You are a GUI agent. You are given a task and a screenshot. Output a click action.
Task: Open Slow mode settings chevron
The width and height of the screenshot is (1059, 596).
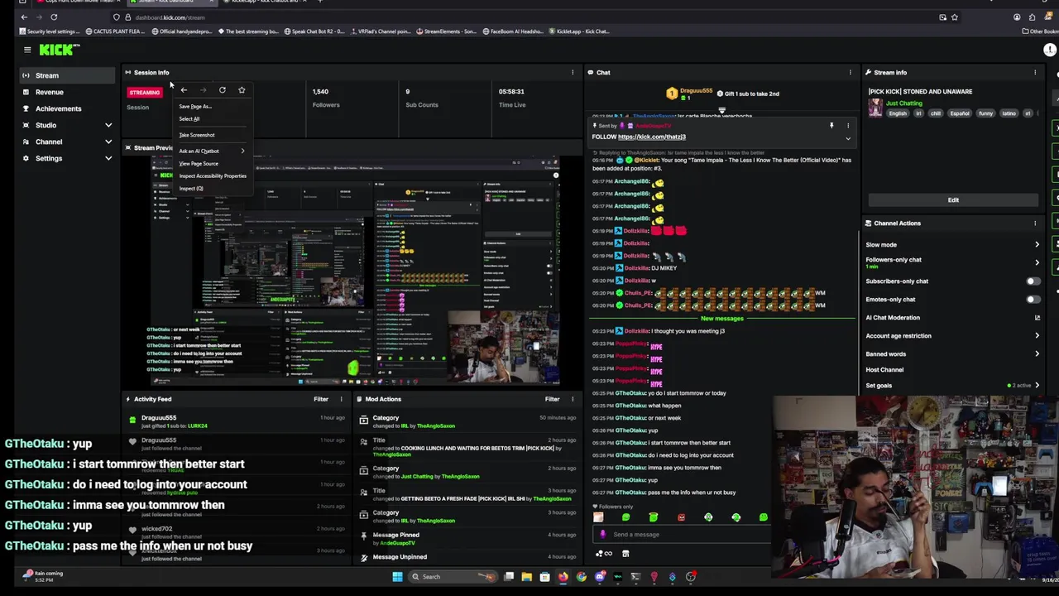click(x=1037, y=244)
